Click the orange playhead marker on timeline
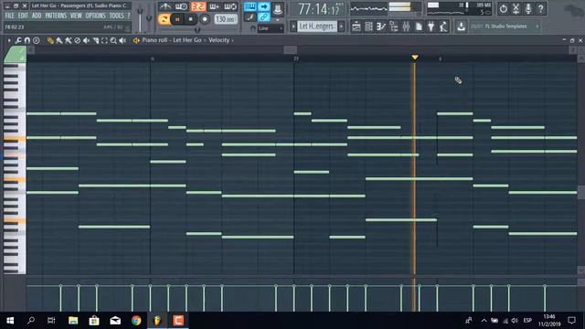585x329 pixels. click(415, 58)
